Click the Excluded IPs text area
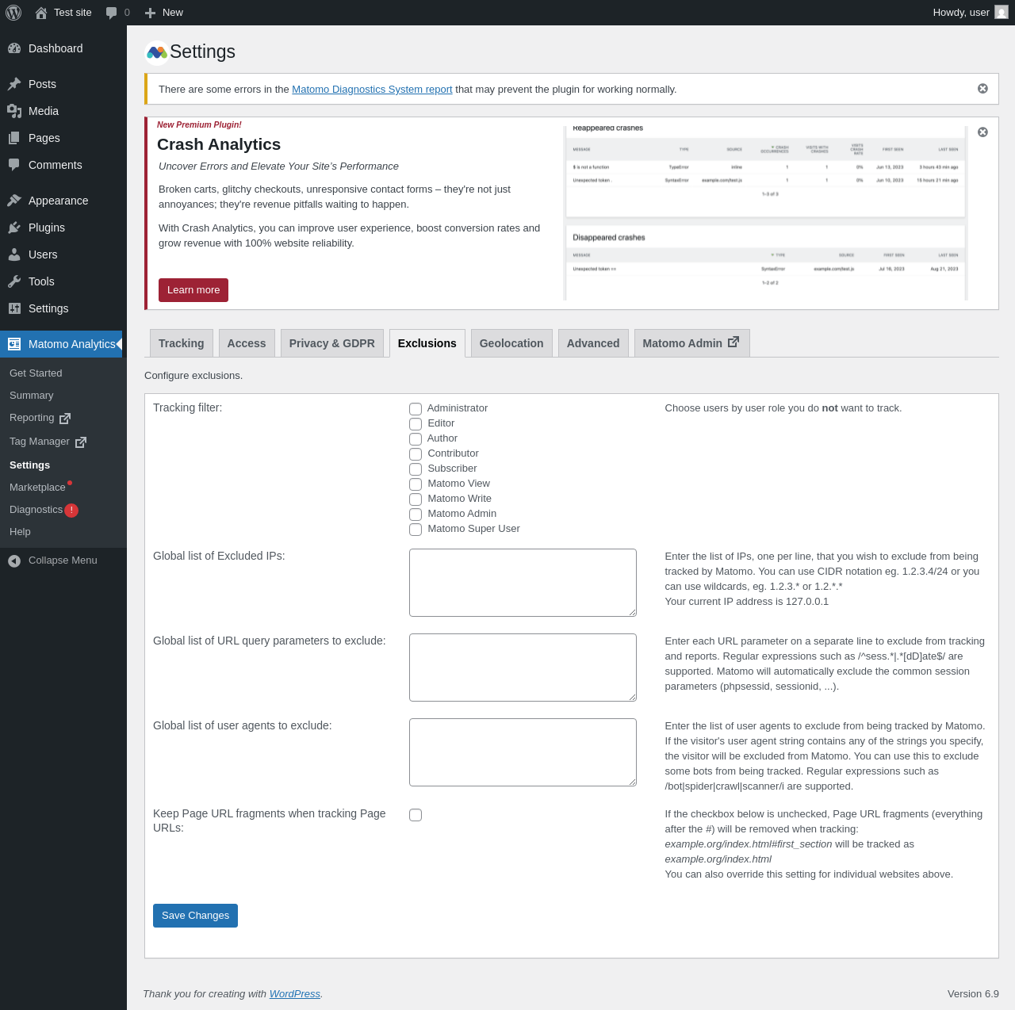This screenshot has width=1015, height=1010. pyautogui.click(x=523, y=583)
